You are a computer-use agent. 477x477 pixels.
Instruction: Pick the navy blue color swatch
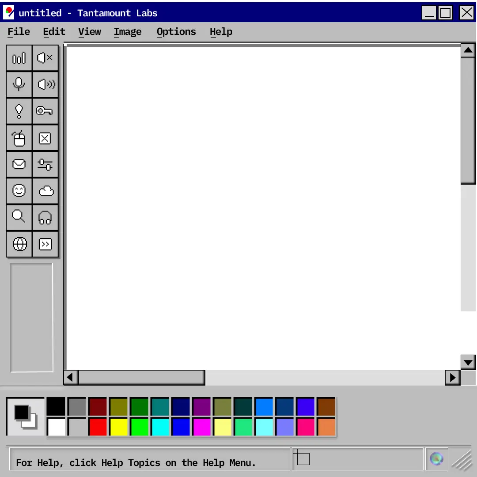tap(181, 406)
